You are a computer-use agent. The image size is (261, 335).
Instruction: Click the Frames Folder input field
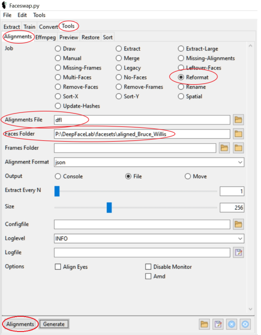click(x=135, y=148)
